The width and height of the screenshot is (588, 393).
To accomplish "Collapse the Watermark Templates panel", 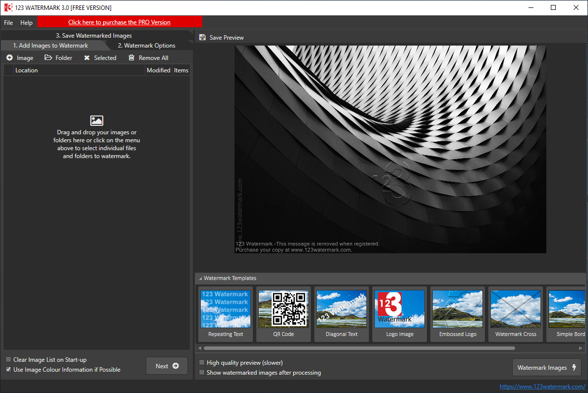I will (201, 278).
